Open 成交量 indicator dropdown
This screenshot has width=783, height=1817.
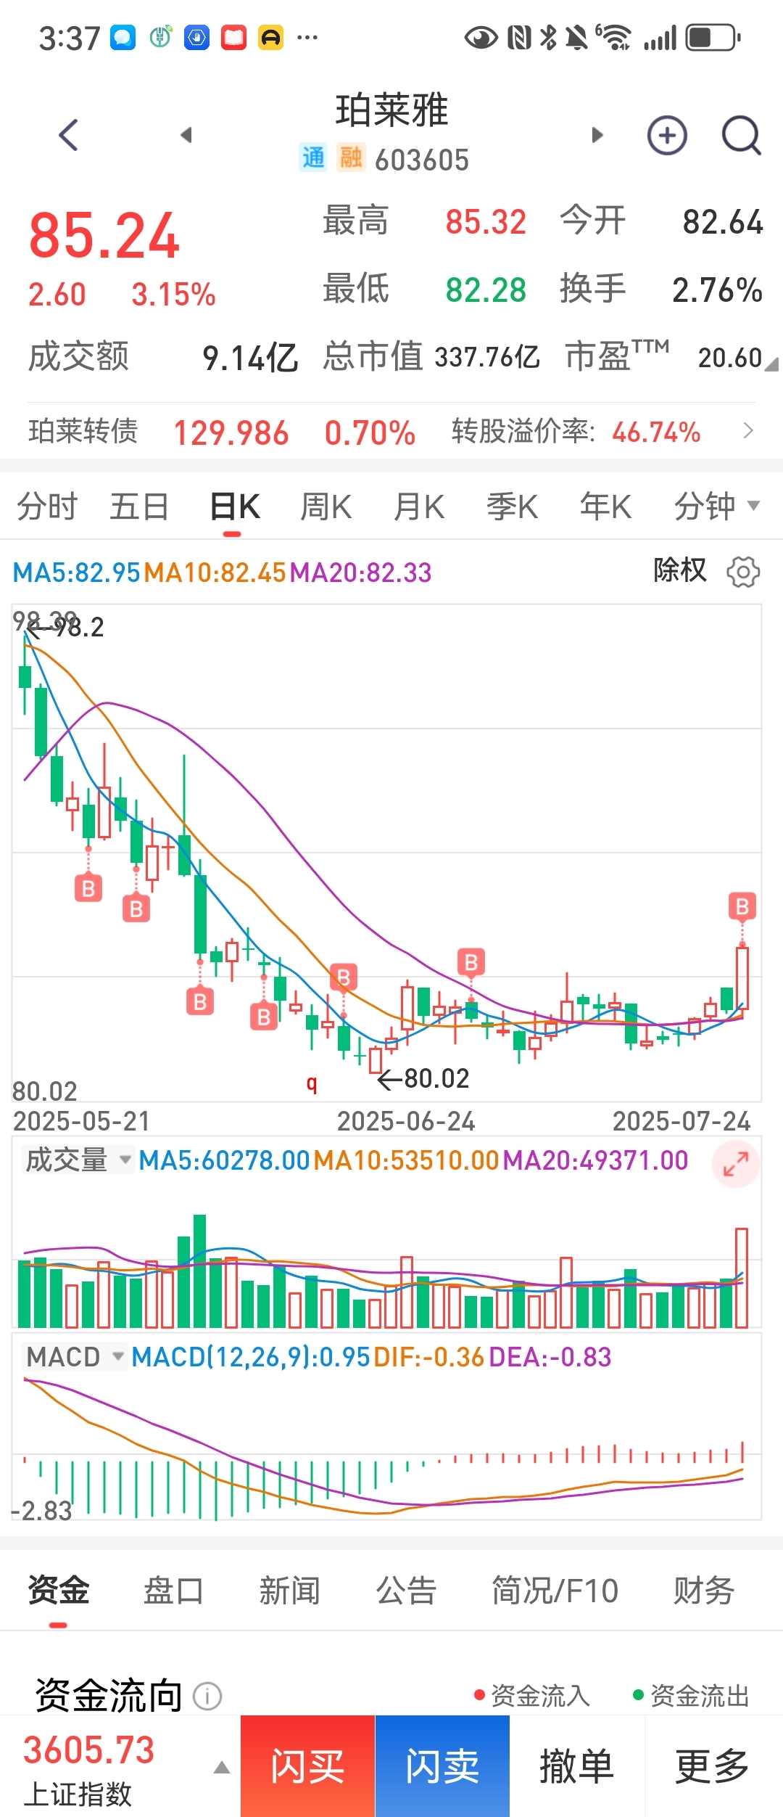click(x=78, y=1160)
